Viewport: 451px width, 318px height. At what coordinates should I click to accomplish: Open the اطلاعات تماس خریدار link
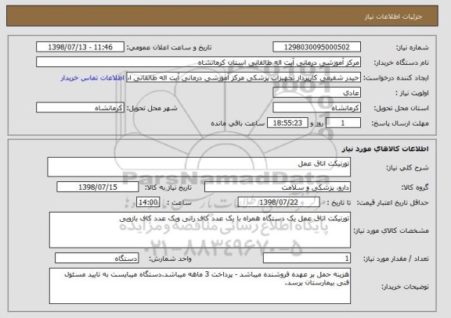click(x=92, y=78)
